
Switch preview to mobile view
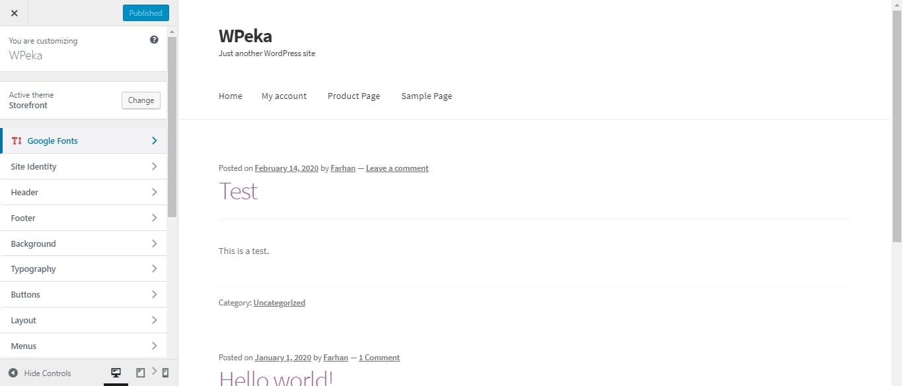point(164,373)
